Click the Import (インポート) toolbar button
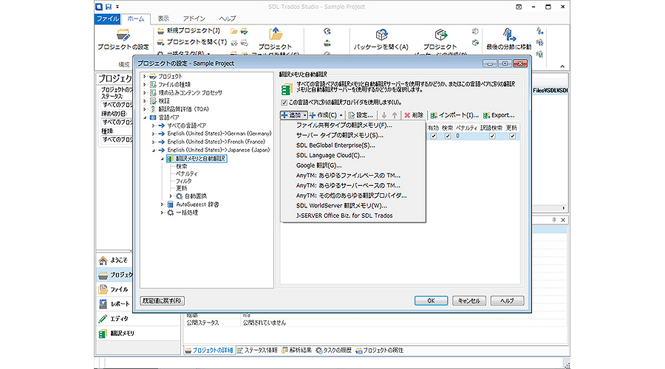665x369 pixels. (454, 115)
